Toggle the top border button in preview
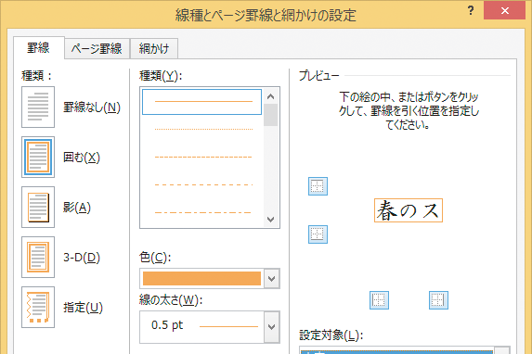 click(x=318, y=186)
